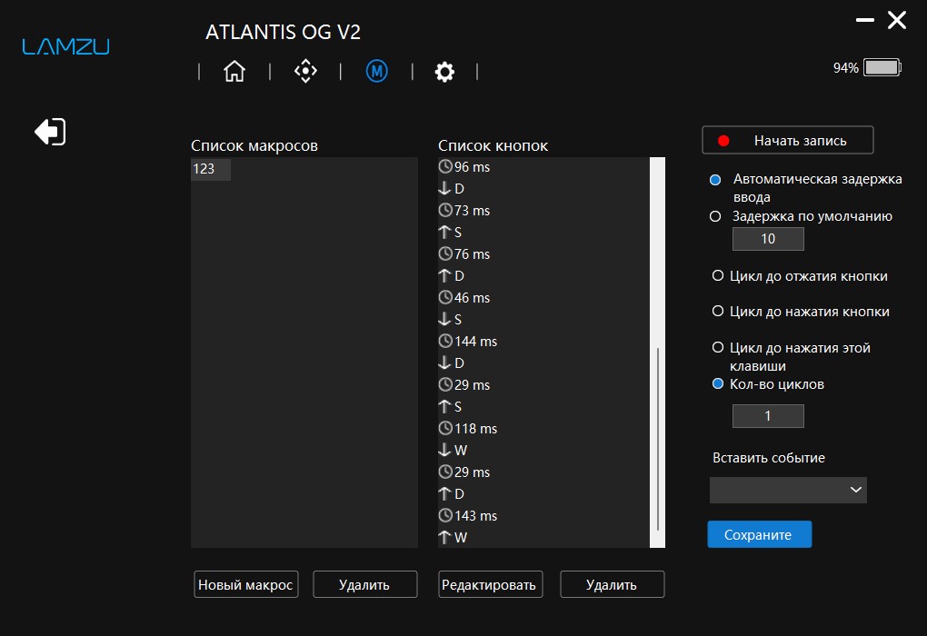927x636 pixels.
Task: Click the Список макросов heading
Action: (x=254, y=146)
